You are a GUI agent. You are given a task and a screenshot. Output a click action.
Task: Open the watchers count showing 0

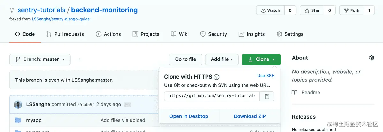click(290, 10)
